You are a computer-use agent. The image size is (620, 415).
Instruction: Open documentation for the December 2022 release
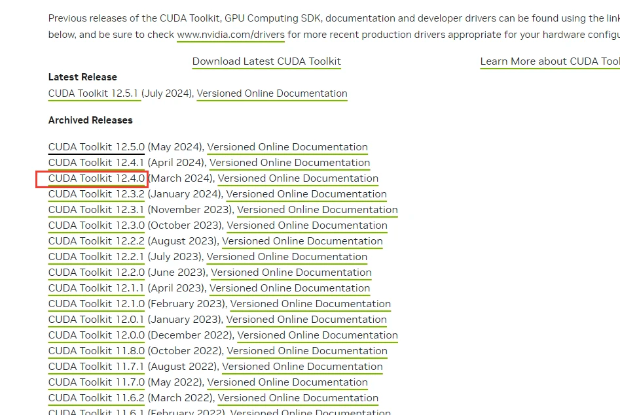(x=318, y=335)
